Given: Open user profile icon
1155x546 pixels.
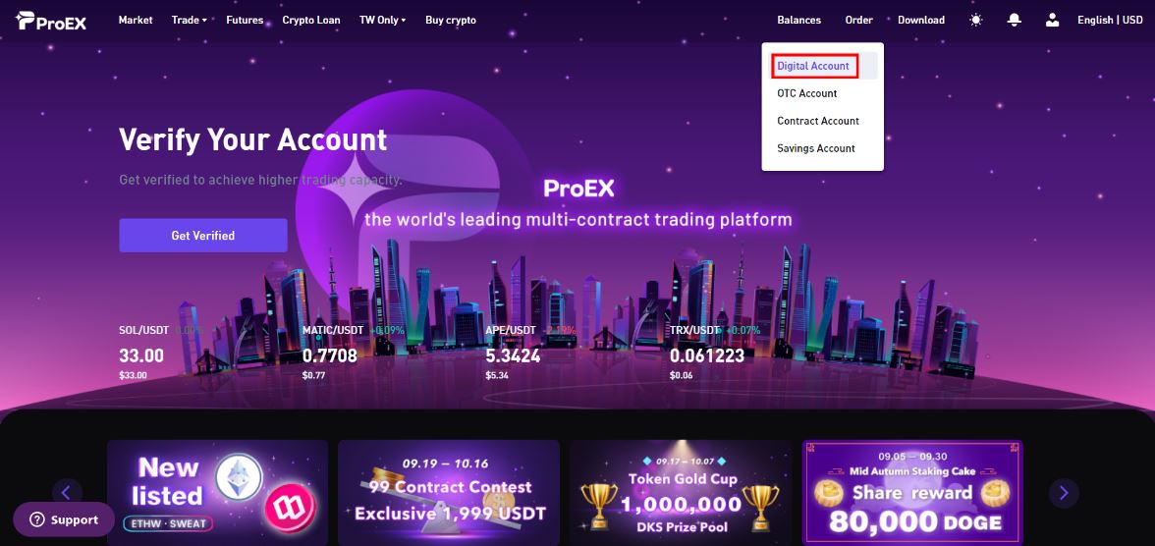Looking at the screenshot, I should 1053,20.
